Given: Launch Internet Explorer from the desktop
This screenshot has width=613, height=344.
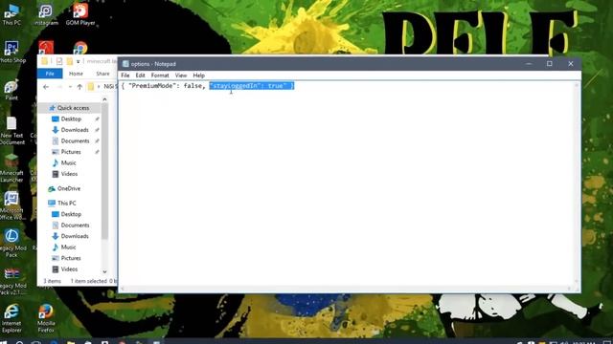Looking at the screenshot, I should tap(11, 318).
